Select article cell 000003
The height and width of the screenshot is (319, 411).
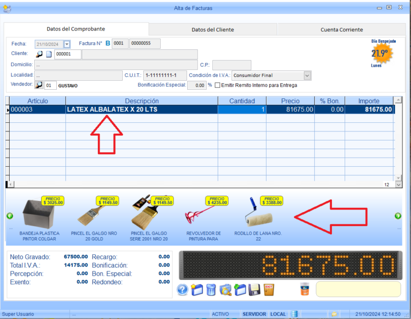coord(37,110)
